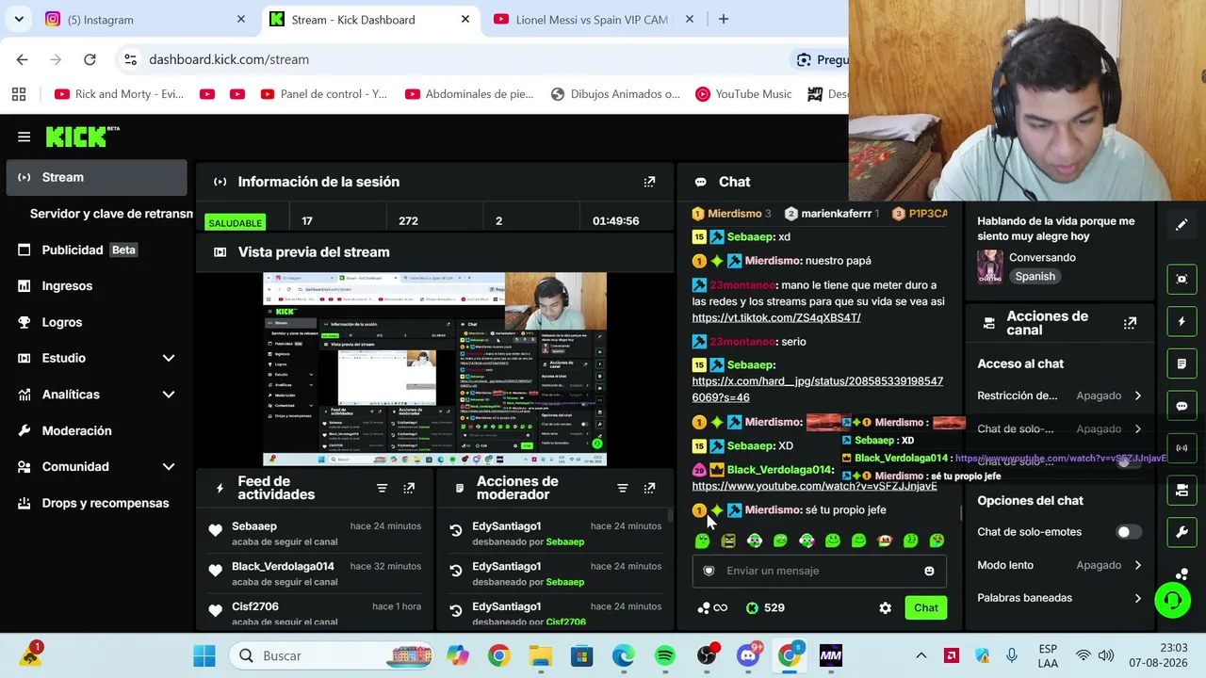1206x678 pixels.
Task: Filter the Feed de actividades list
Action: 382,488
